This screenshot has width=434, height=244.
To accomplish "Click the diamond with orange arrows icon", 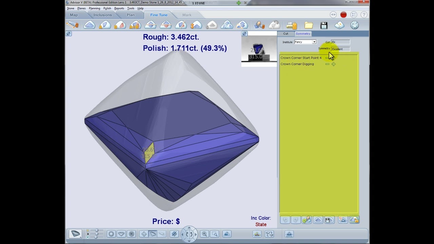I will tap(196, 25).
